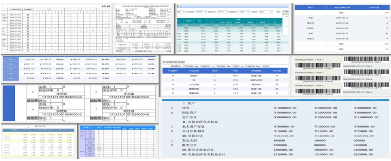Viewport: 391px width, 161px height.
Task: Click the 固定资产 row label
Action: coord(190,113)
